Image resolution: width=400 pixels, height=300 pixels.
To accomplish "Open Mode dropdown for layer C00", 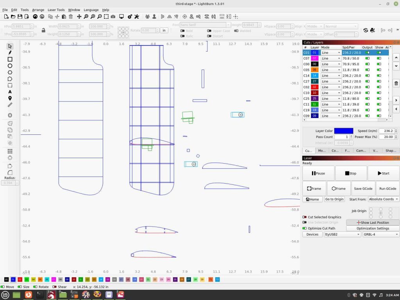I will point(331,64).
